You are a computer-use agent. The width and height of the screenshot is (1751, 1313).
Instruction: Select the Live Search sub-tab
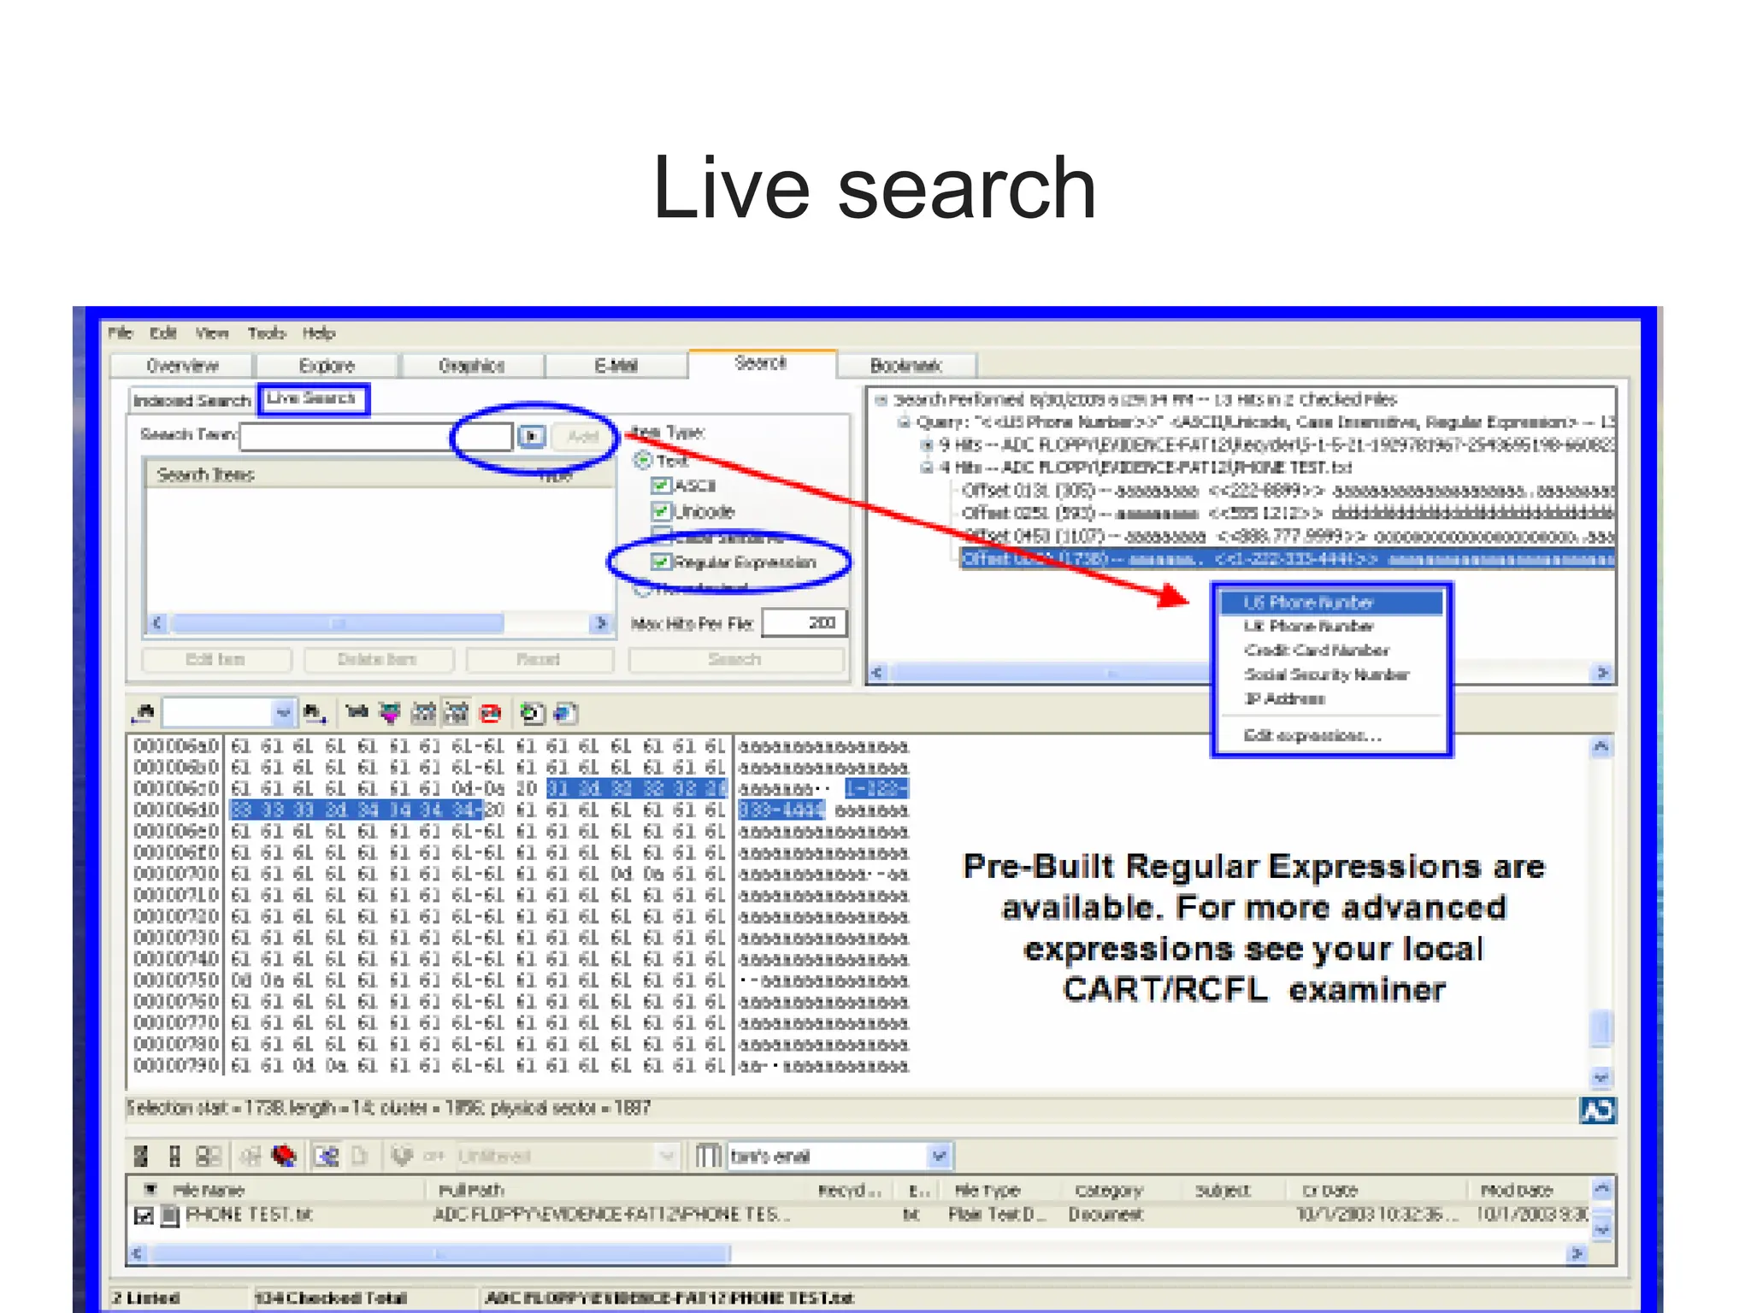(x=312, y=398)
